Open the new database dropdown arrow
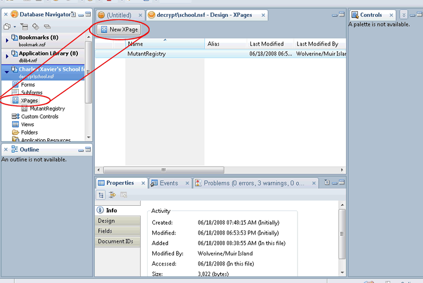 point(15,27)
